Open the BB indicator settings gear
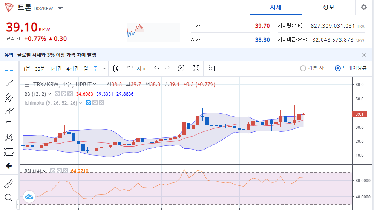 63,94
